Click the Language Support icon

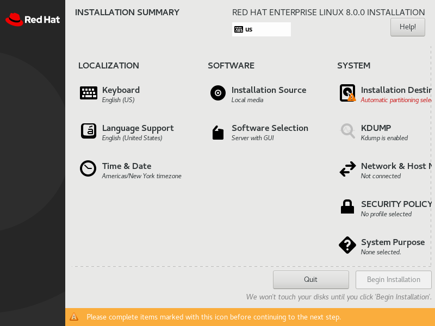click(x=89, y=131)
